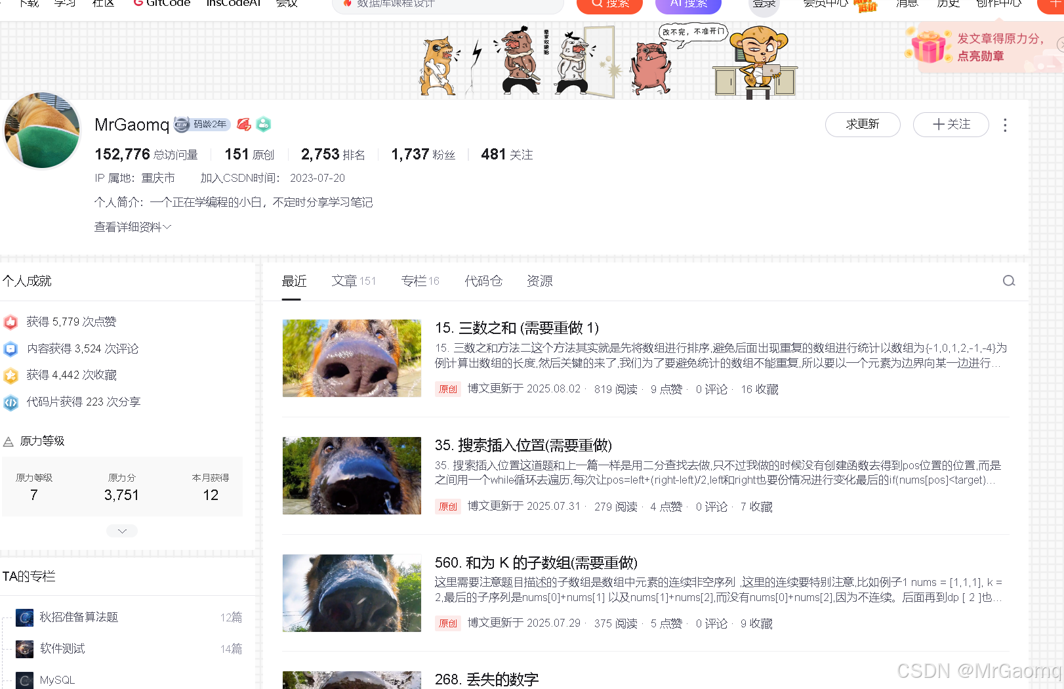Open MySQL column icon
This screenshot has height=689, width=1064.
pos(25,680)
